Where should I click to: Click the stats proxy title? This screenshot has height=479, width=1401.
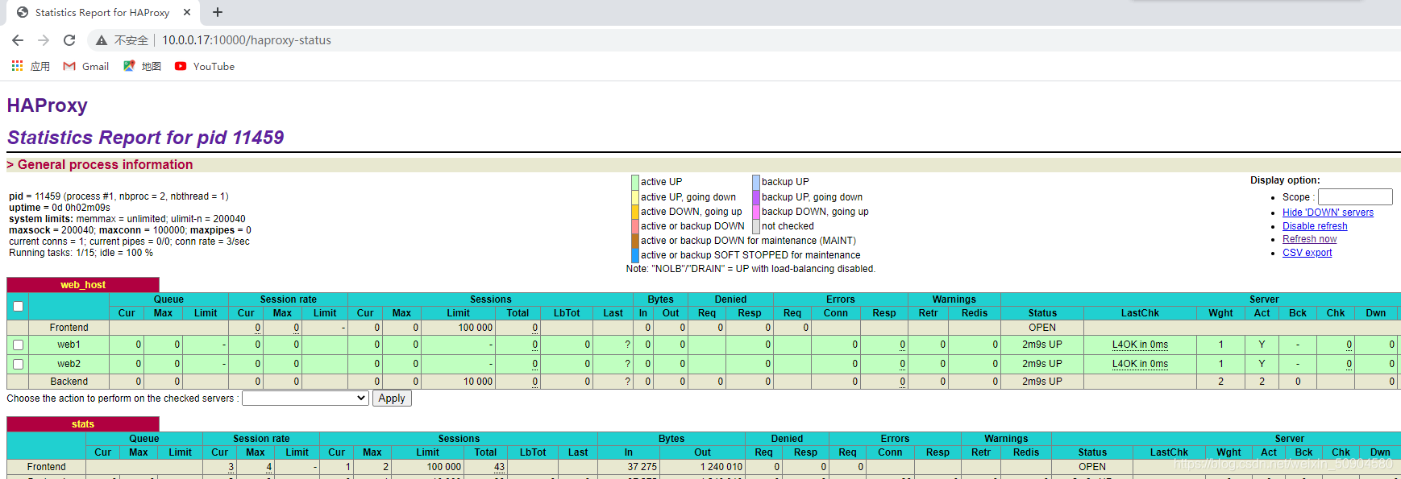pyautogui.click(x=83, y=424)
